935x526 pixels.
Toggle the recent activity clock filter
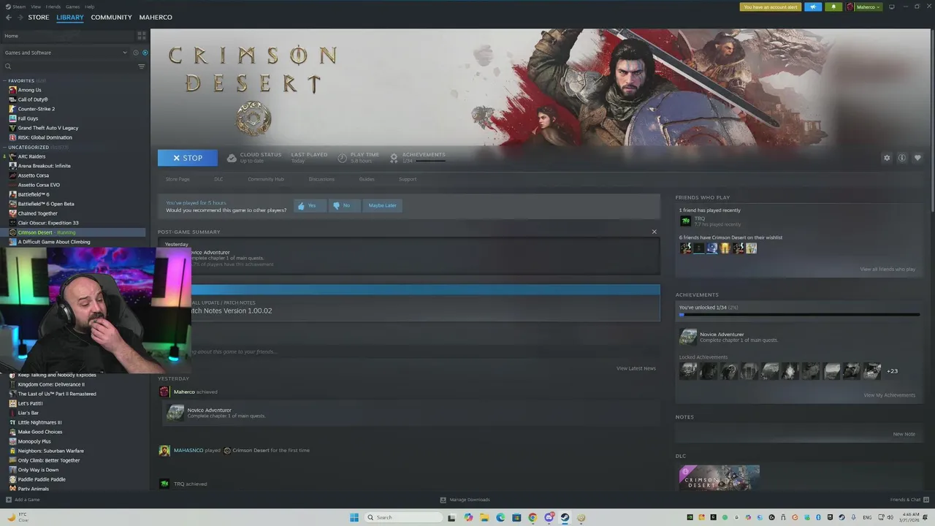click(135, 53)
